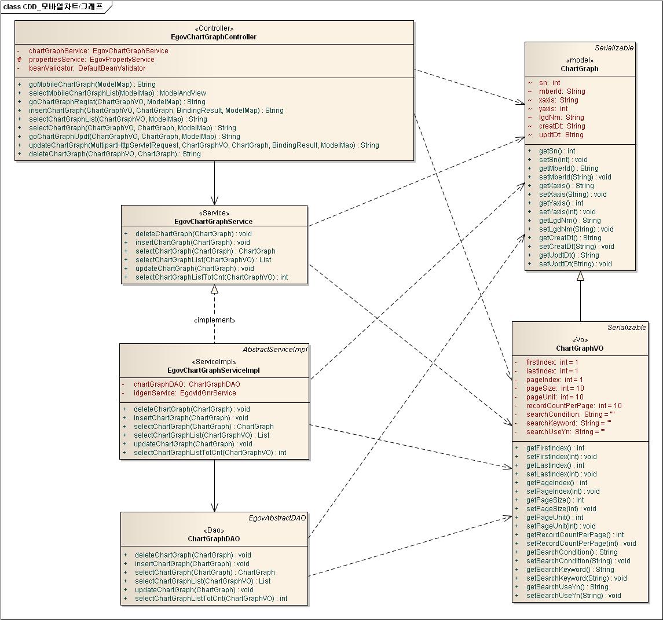663x620 pixels.
Task: Click the ChartGraphDAO class title
Action: pos(214,539)
